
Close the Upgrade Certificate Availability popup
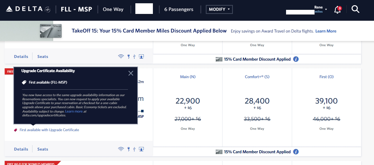(x=131, y=73)
